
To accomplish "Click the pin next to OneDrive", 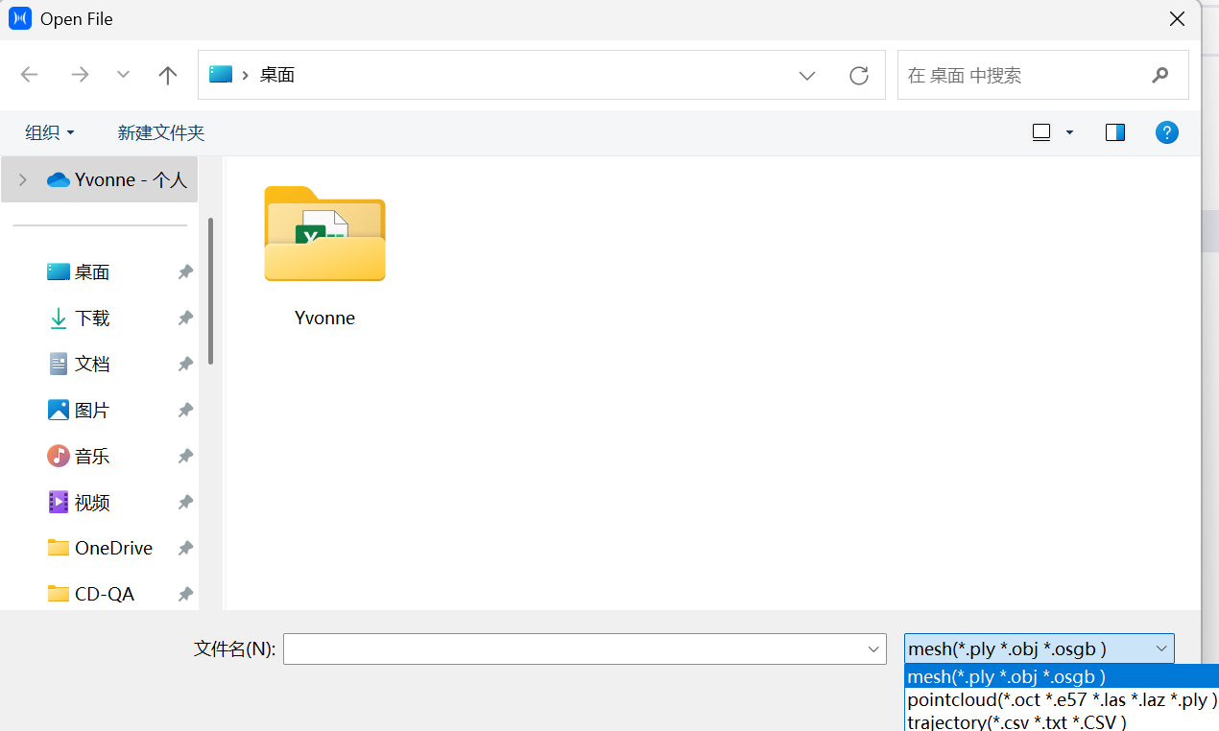I will click(x=185, y=549).
